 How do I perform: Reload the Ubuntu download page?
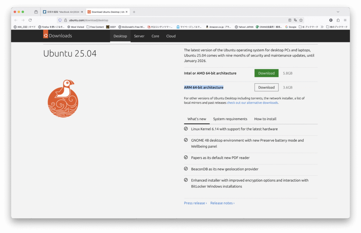click(x=30, y=20)
